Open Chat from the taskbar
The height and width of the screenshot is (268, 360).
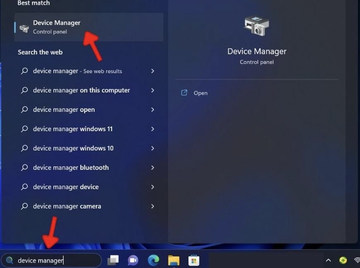click(x=133, y=260)
